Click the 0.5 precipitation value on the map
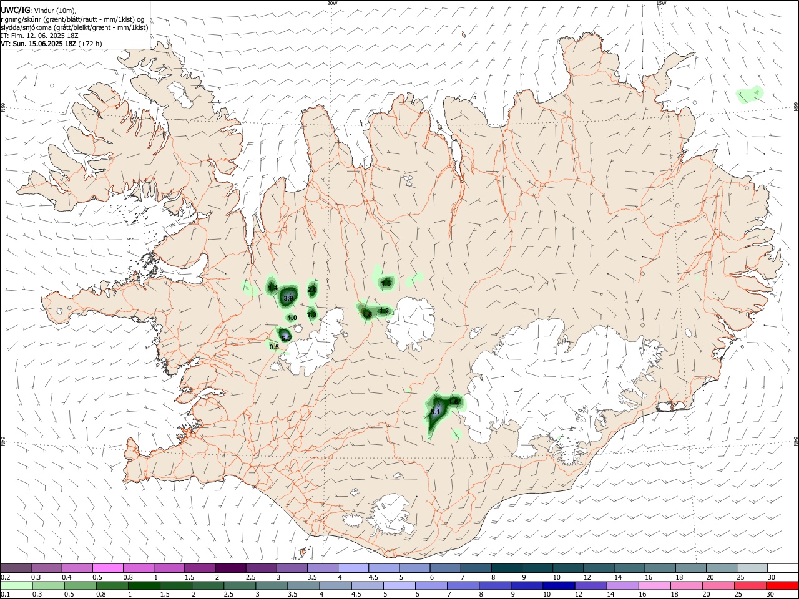Viewport: 799px width, 599px height. point(274,347)
